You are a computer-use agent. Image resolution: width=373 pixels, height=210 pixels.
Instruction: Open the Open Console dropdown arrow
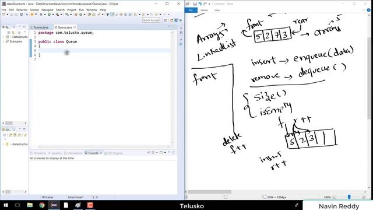pos(165,152)
